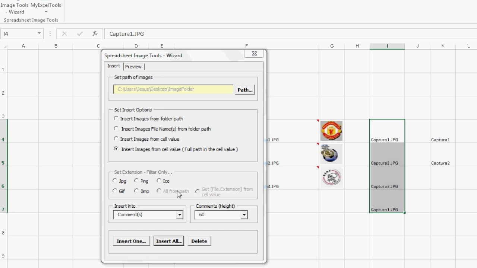The image size is (477, 268).
Task: Select Insert Images from cell value Full path option
Action: click(x=176, y=149)
